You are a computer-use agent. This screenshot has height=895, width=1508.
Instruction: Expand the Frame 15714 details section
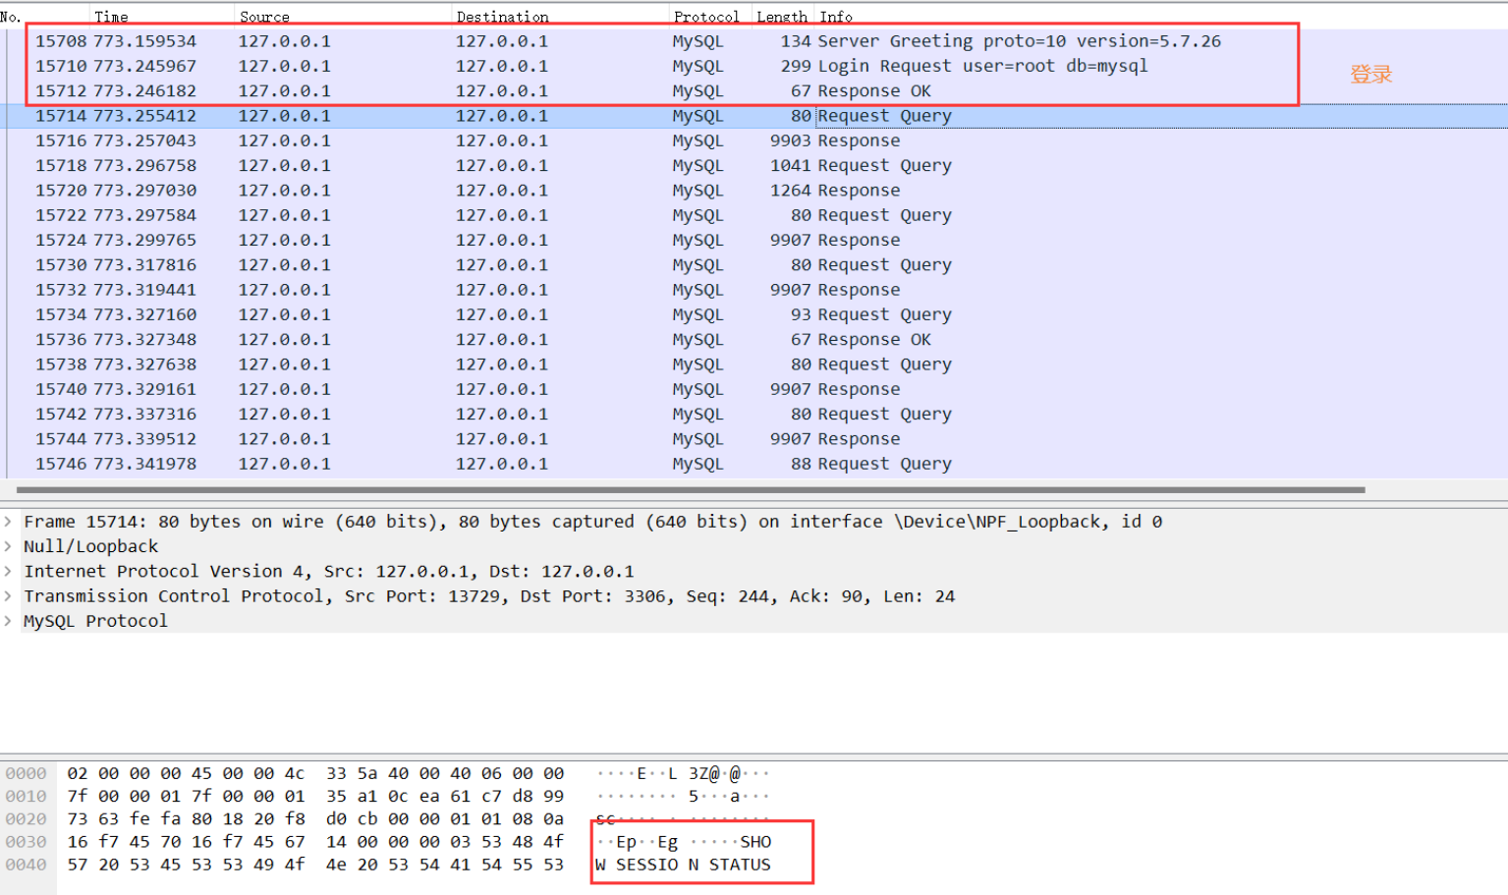(10, 522)
